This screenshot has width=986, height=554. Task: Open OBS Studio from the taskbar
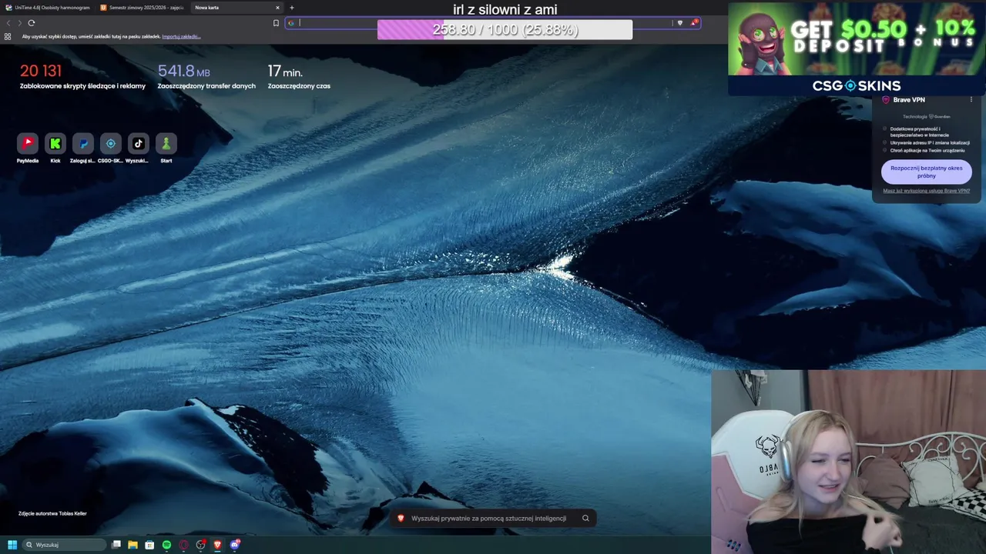[x=201, y=545]
